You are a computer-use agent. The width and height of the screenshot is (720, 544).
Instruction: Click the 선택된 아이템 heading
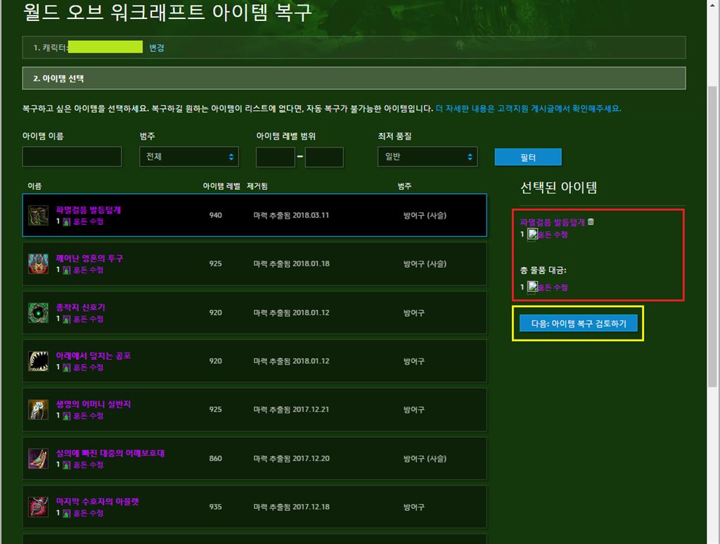(x=558, y=187)
